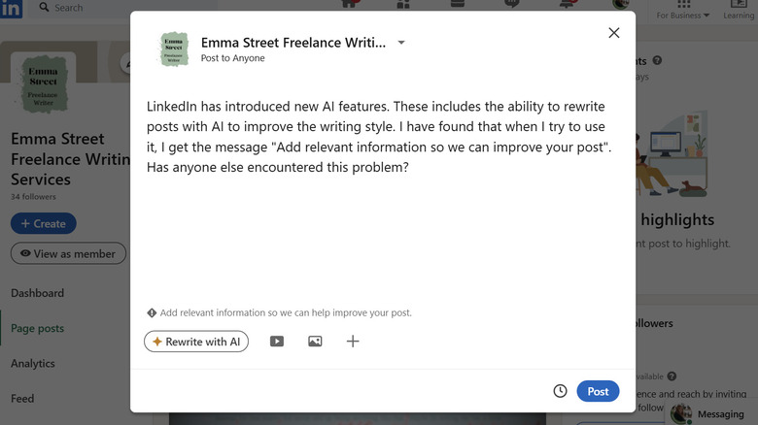The width and height of the screenshot is (758, 425).
Task: Click the warning icon beside the add-information message
Action: pos(152,313)
